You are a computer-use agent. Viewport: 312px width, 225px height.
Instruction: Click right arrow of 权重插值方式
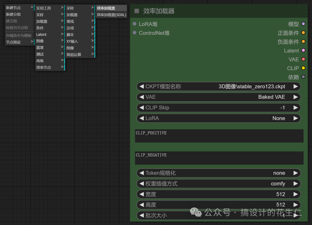[x=296, y=184]
